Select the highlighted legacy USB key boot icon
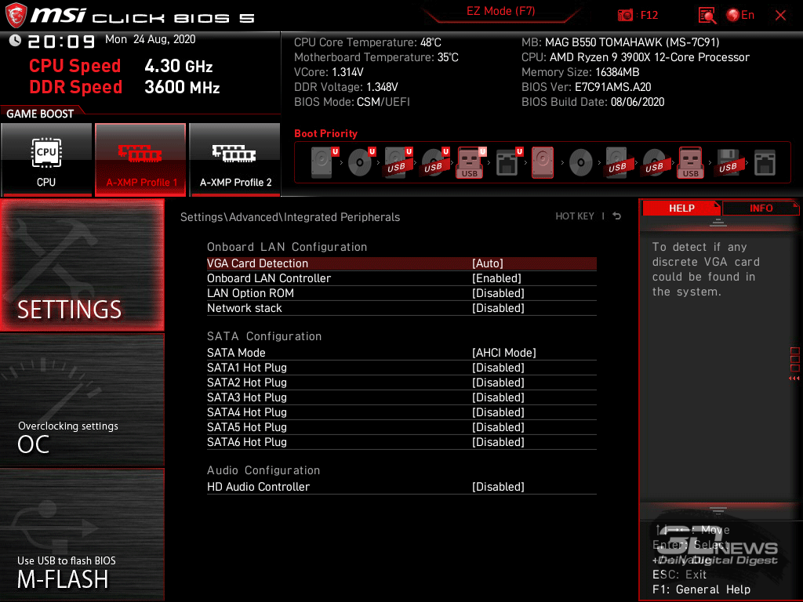 [691, 162]
